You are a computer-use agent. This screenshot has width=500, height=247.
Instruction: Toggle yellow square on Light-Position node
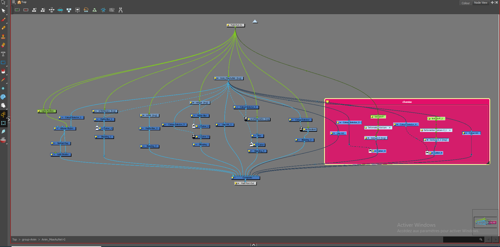click(39, 111)
